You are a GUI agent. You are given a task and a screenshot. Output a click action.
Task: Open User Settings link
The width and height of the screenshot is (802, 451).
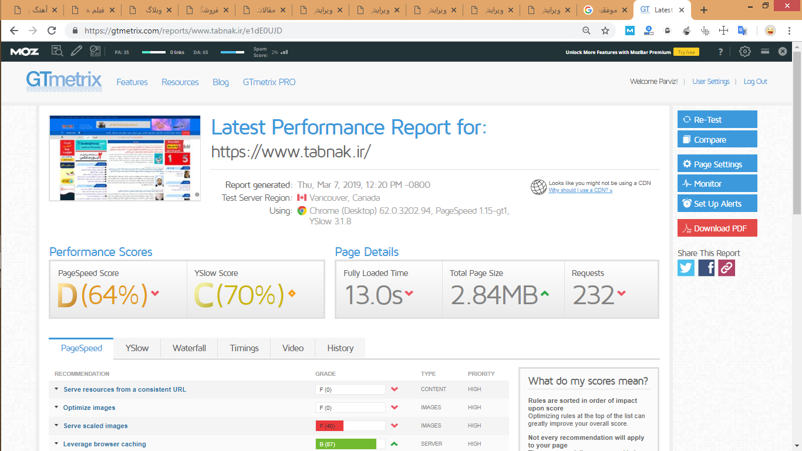[711, 82]
